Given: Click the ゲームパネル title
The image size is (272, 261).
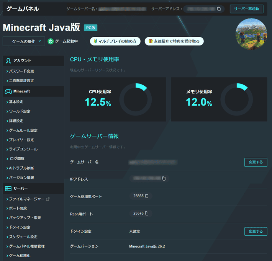Looking at the screenshot, I should pyautogui.click(x=23, y=9).
